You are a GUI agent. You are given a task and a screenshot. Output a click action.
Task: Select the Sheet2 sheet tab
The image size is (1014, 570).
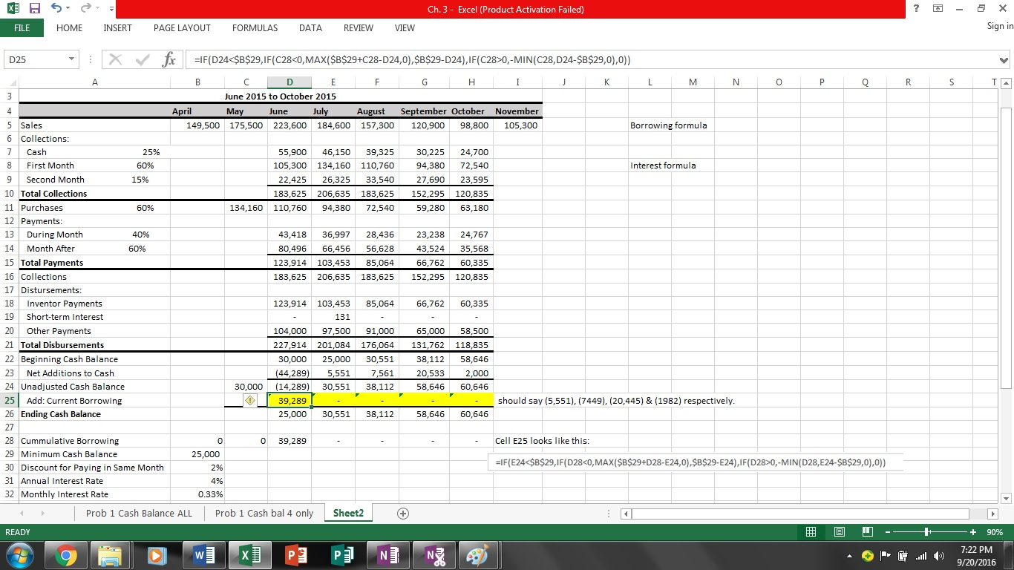click(348, 513)
